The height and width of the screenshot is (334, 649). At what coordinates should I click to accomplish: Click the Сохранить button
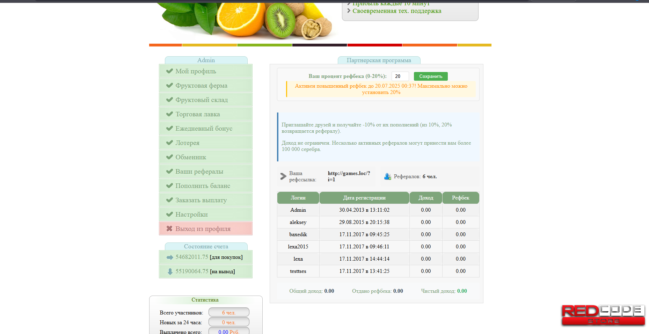tap(431, 76)
